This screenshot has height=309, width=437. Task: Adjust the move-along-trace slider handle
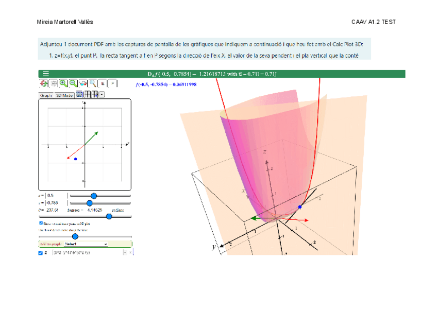(75, 236)
